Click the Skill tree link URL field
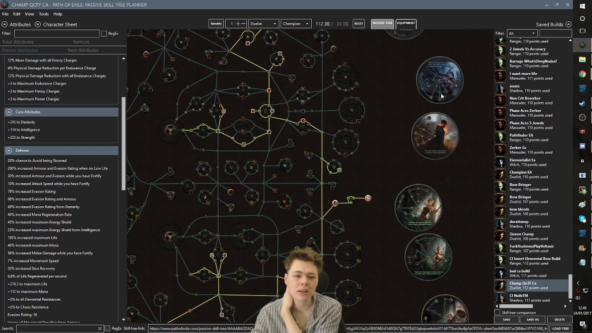The image size is (592, 333). point(347,328)
